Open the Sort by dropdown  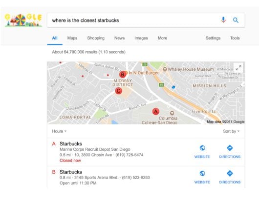(231, 131)
